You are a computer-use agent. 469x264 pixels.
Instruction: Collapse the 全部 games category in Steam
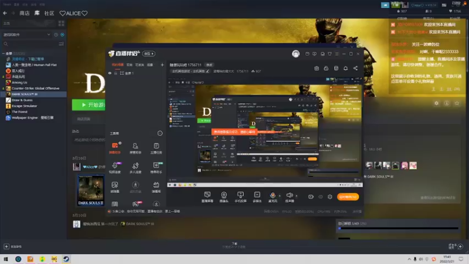tap(4, 53)
